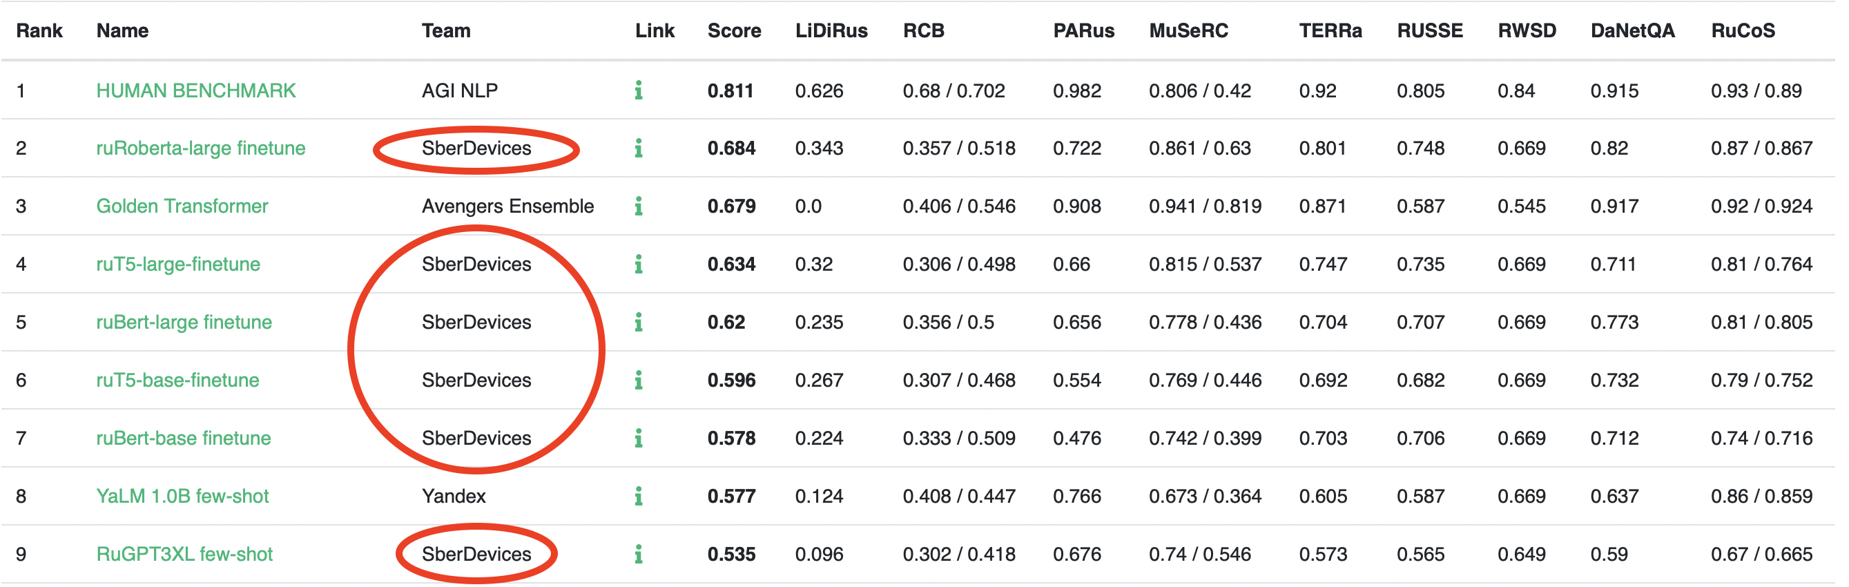
Task: Select the MuSeRC column header
Action: click(x=1188, y=31)
